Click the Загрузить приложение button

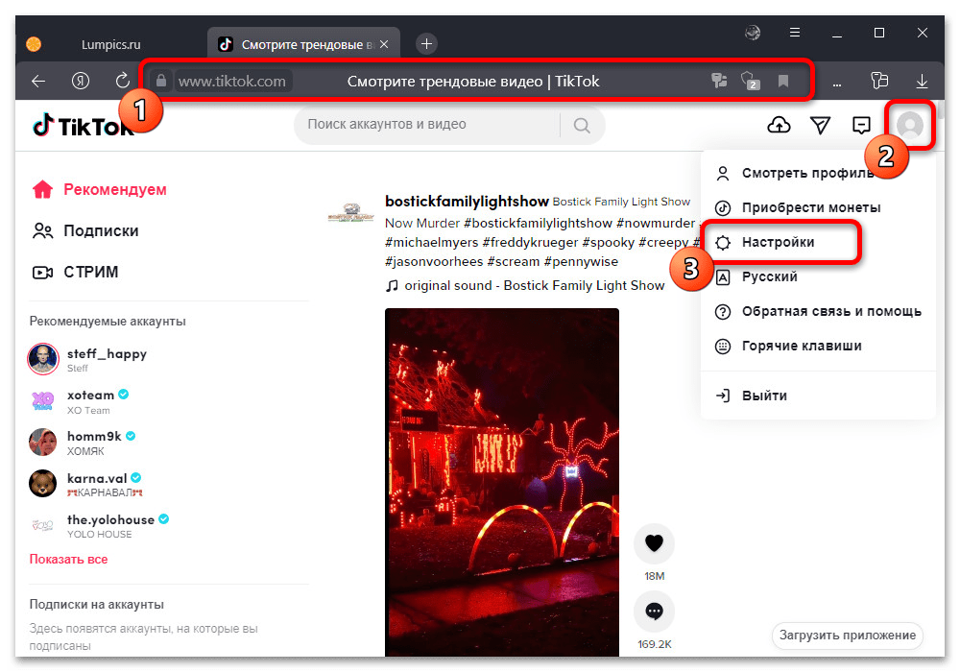[x=848, y=636]
